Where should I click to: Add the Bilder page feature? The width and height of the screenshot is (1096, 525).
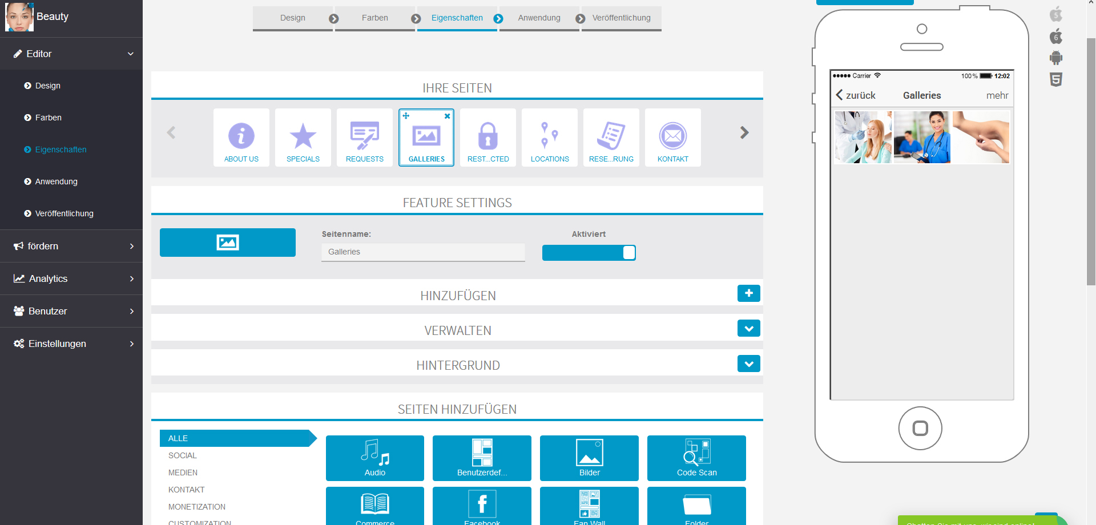pyautogui.click(x=589, y=458)
